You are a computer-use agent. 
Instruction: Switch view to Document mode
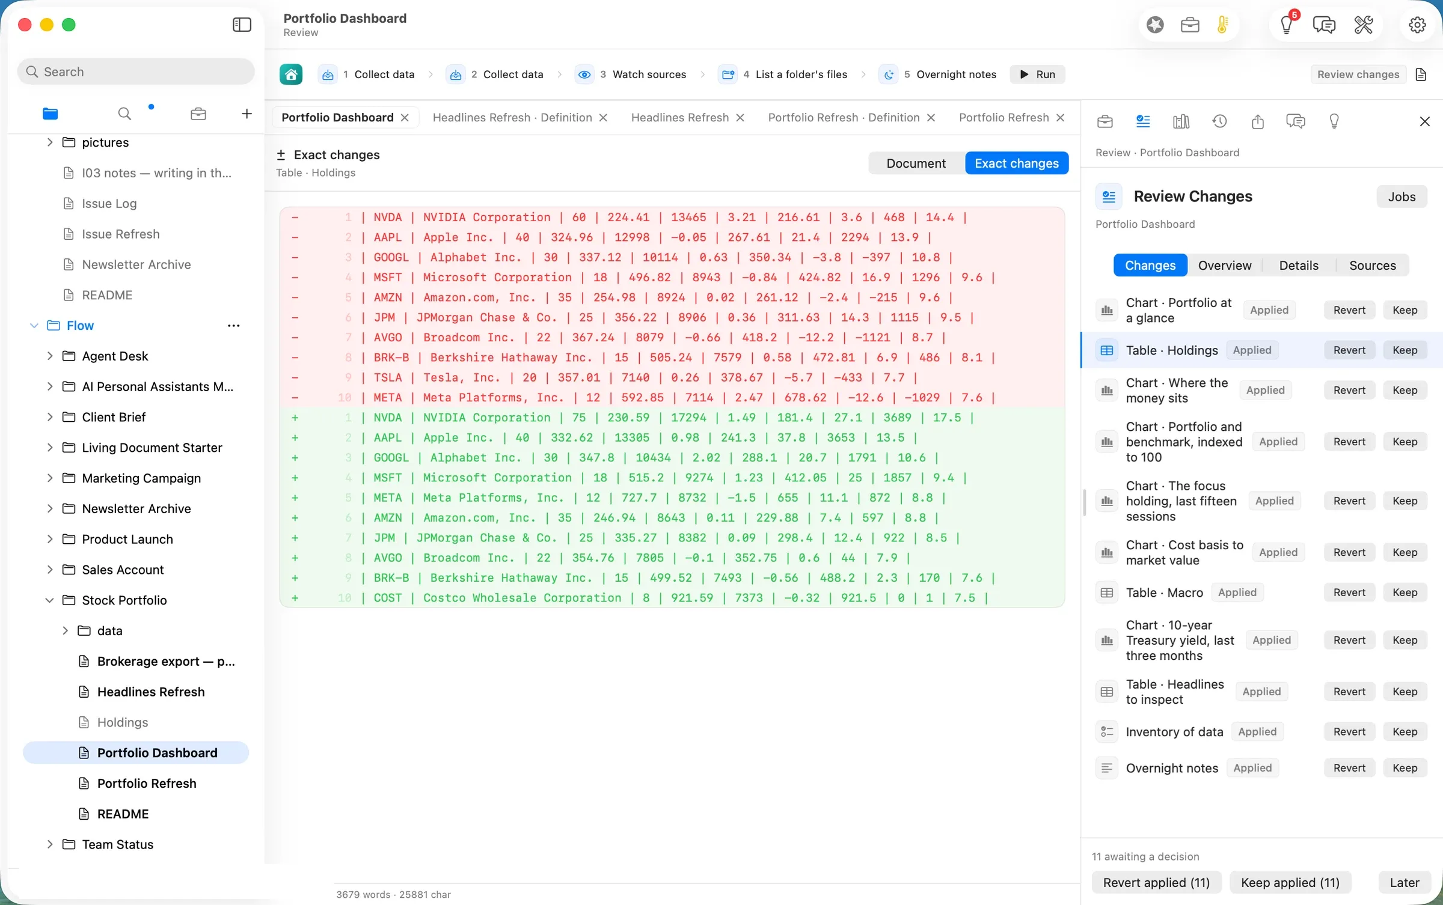click(916, 163)
